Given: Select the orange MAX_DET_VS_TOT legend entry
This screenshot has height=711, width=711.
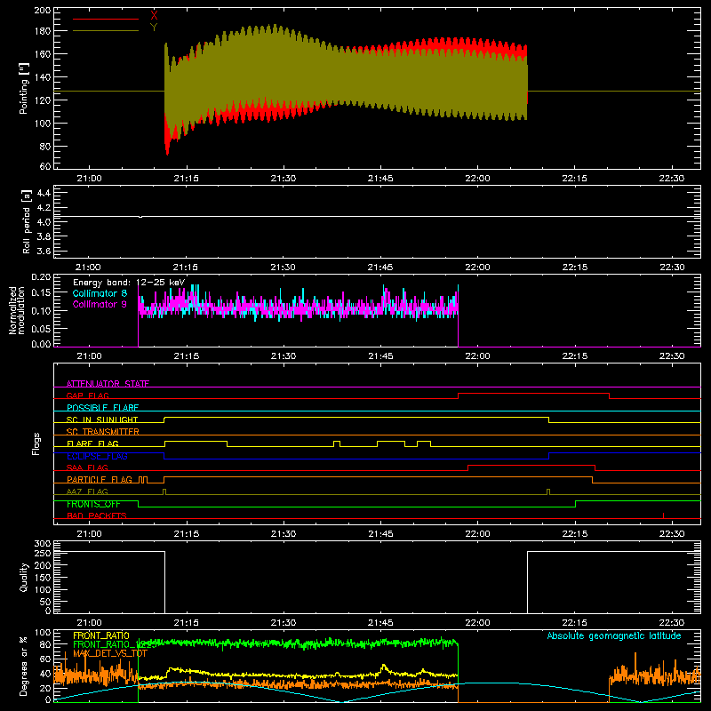Looking at the screenshot, I should tap(110, 653).
